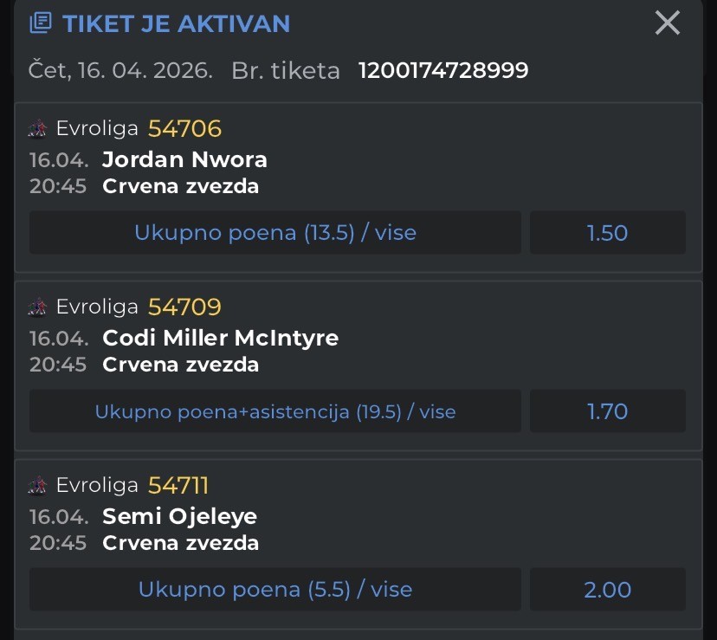Open Ukupno poena+asistencija (19.5) / vise bet

tap(275, 411)
